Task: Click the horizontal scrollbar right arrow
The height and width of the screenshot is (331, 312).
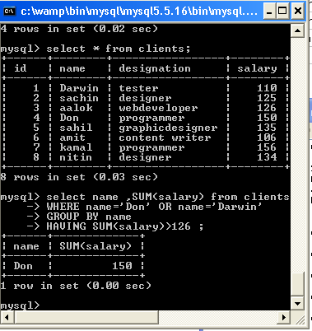Action: 283,318
